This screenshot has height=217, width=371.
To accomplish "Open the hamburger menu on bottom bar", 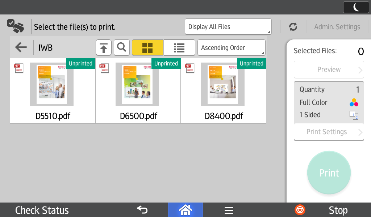I will coord(229,210).
